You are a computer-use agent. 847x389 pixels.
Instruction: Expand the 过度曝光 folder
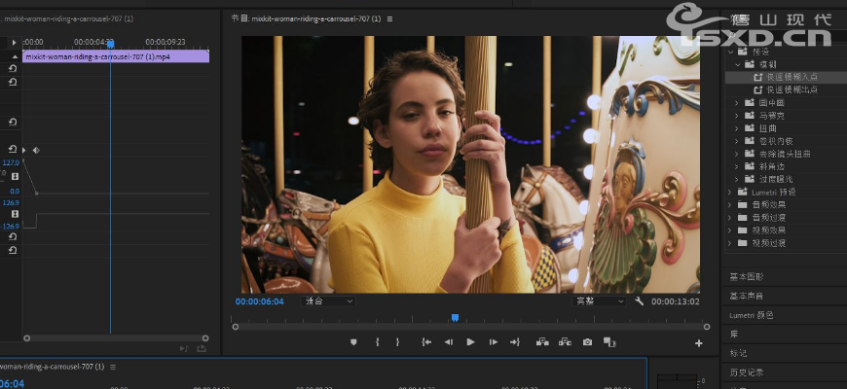point(736,179)
